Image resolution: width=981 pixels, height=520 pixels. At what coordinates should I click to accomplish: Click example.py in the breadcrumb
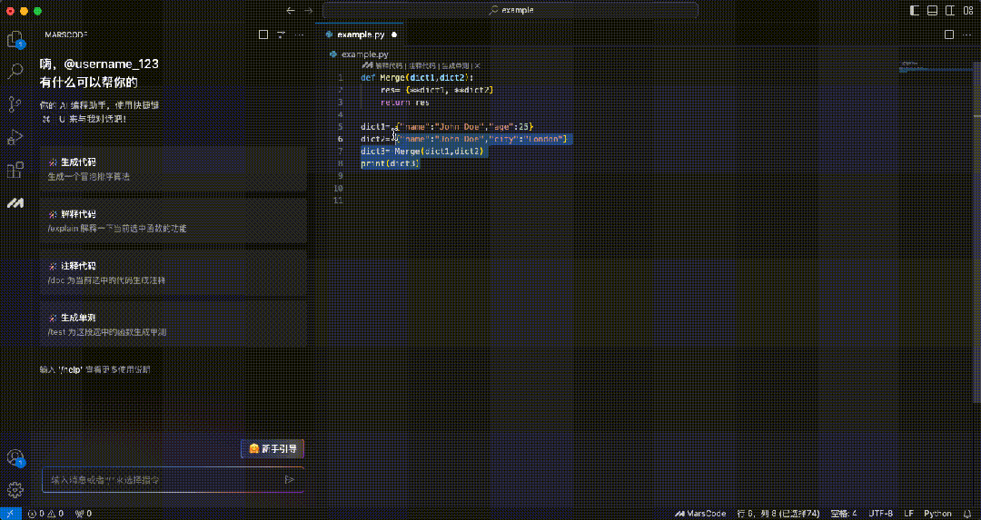coord(365,54)
